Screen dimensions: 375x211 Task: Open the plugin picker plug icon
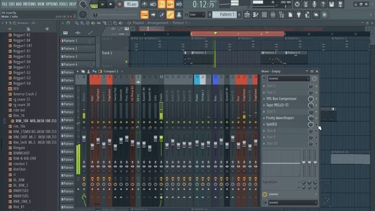coord(299,15)
